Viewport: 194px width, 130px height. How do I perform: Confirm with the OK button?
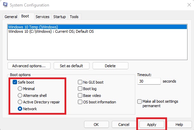click(x=96, y=125)
